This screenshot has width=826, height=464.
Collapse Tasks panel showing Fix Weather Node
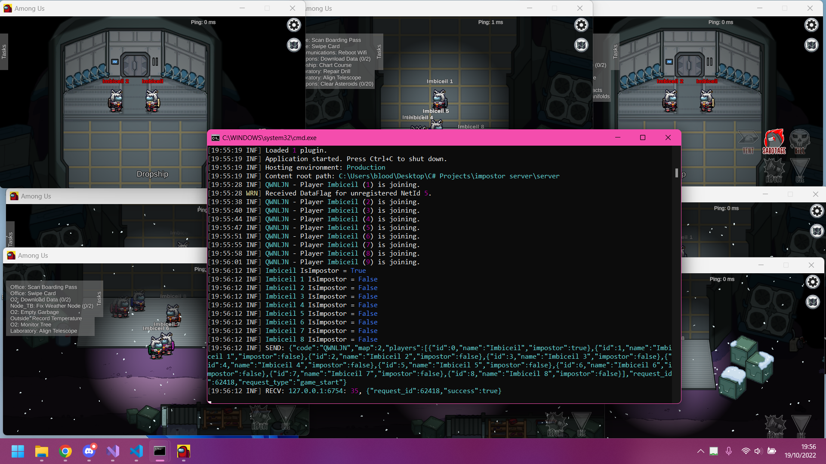point(99,298)
